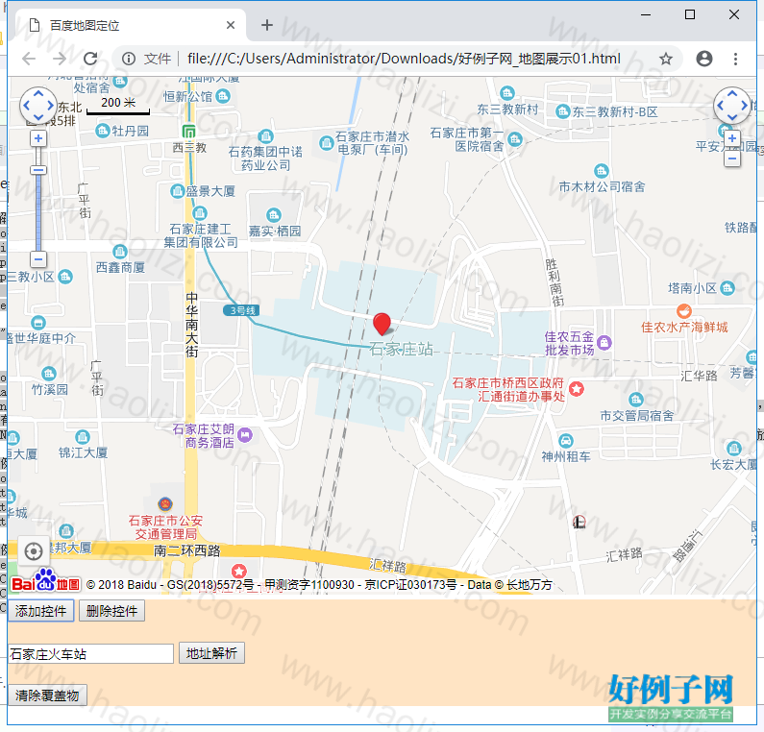Click the 东三教新村-B区 label
Screen dimensions: 764x732
615,111
